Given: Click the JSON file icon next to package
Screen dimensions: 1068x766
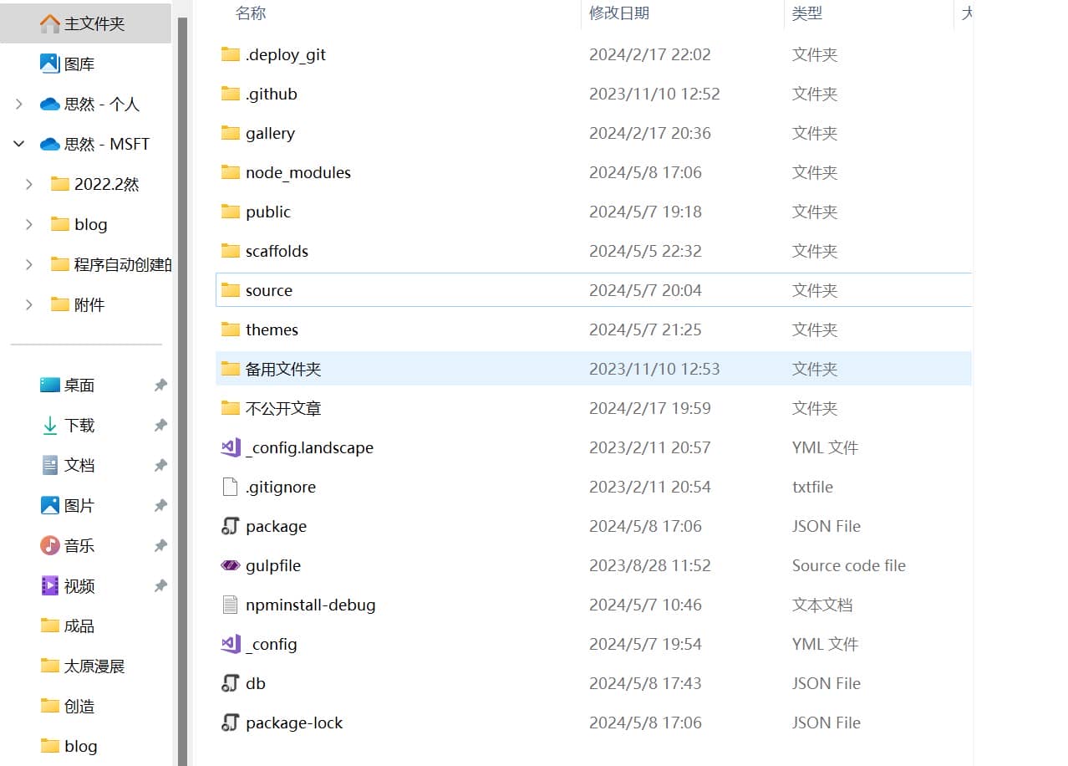Looking at the screenshot, I should (x=231, y=526).
